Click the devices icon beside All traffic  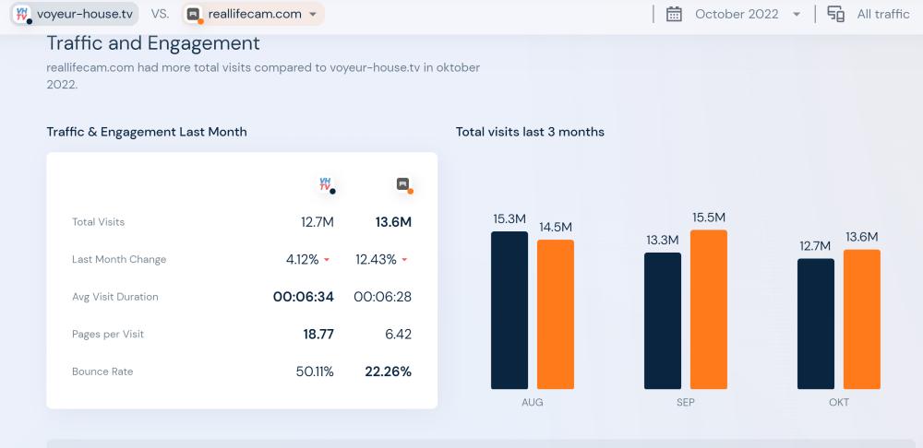tap(836, 14)
